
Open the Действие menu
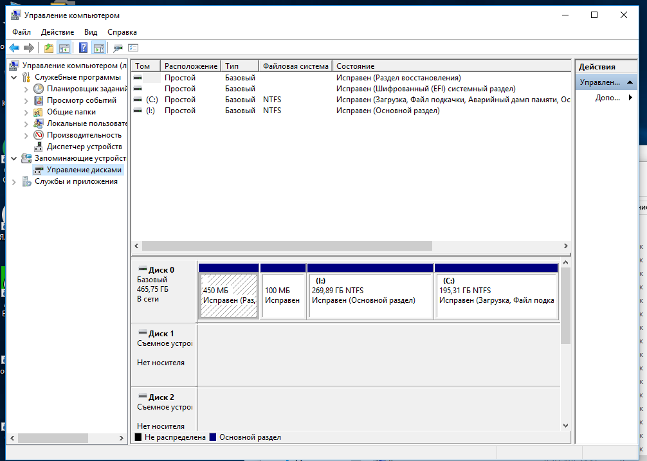click(x=57, y=32)
